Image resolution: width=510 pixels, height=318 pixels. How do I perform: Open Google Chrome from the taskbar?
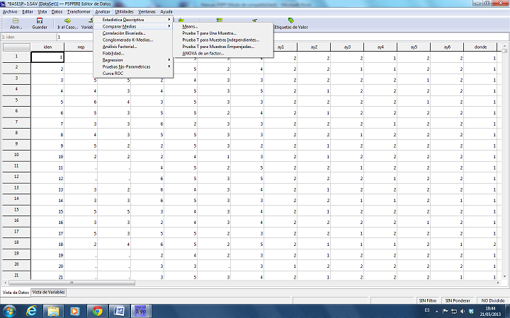click(x=97, y=310)
